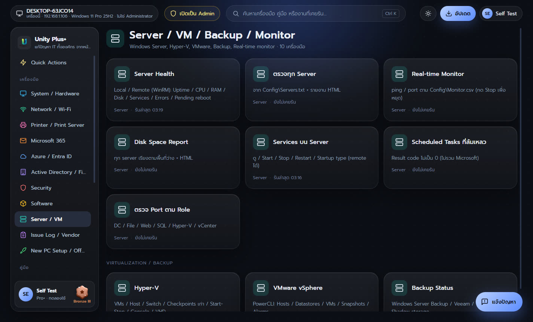Image resolution: width=533 pixels, height=322 pixels.
Task: Click the อัปเดต update button
Action: point(458,13)
